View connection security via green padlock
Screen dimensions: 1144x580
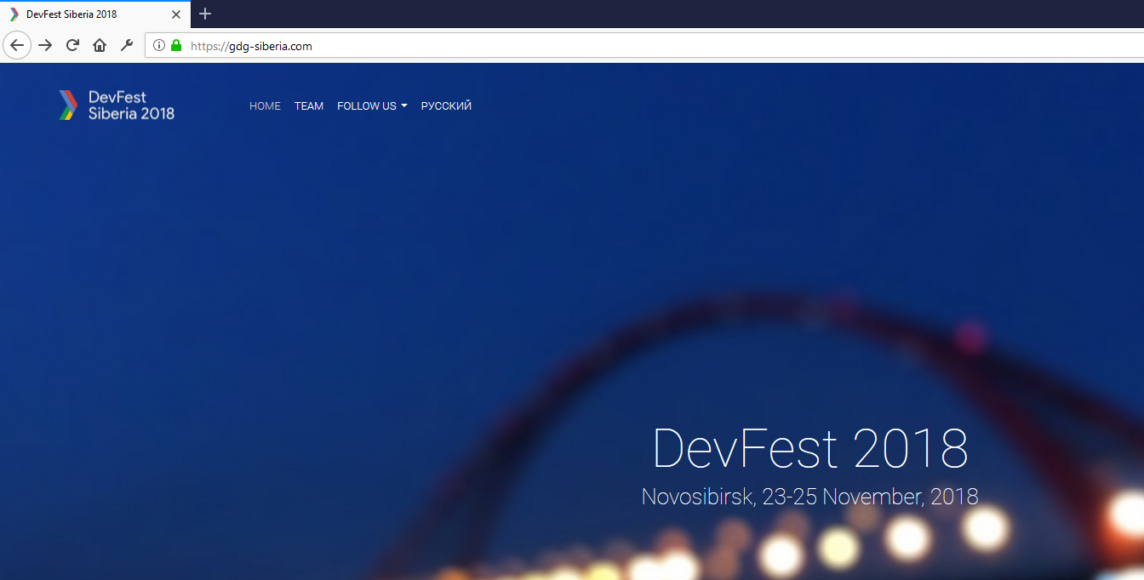[176, 46]
